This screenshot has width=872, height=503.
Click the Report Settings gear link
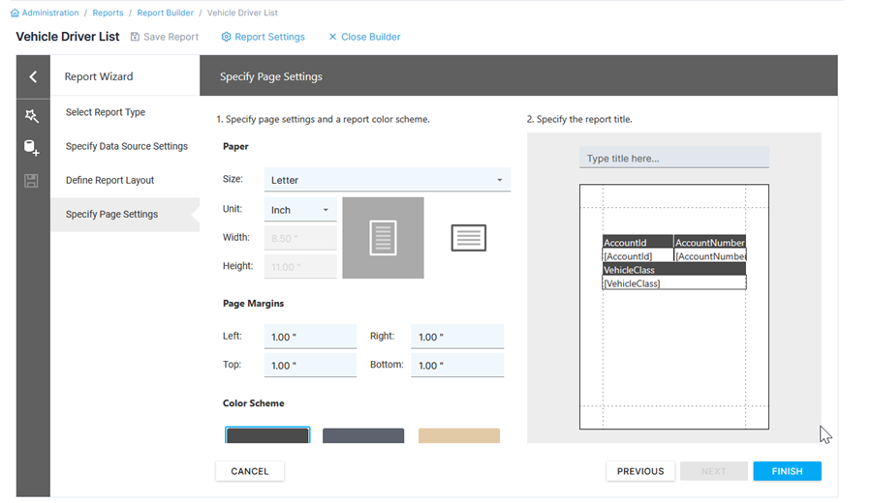263,37
